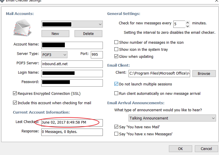Disable Glow when updating checkbox
The image size is (219, 155).
click(116, 57)
